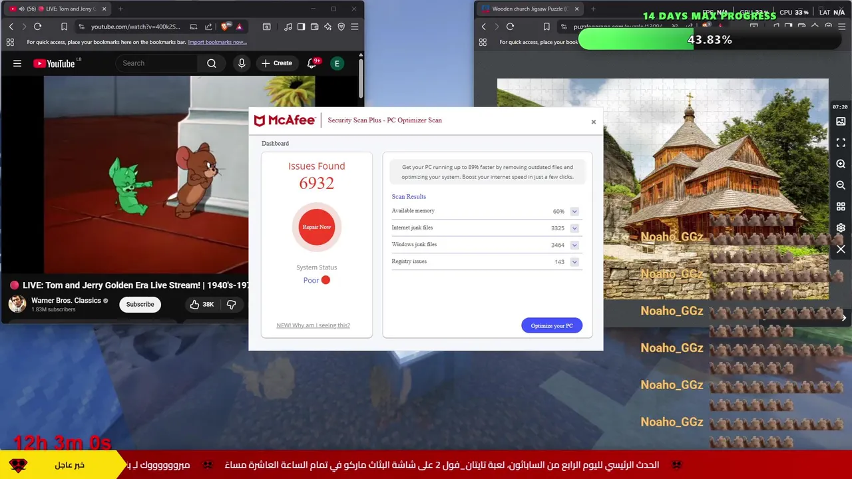Close the YouTube tab
This screenshot has height=479, width=852.
point(104,9)
